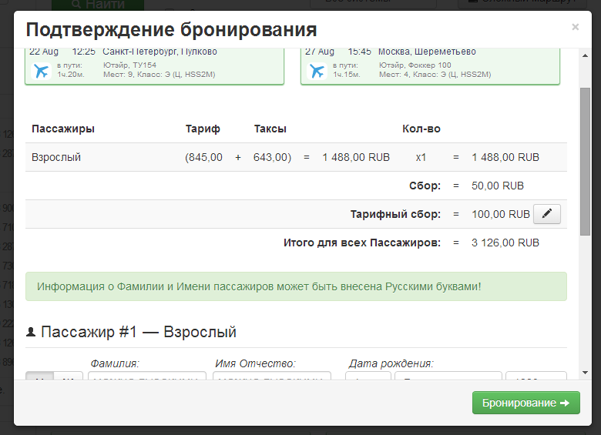The width and height of the screenshot is (601, 435).
Task: Click the Найти search button behind the dialog
Action: [98, 5]
